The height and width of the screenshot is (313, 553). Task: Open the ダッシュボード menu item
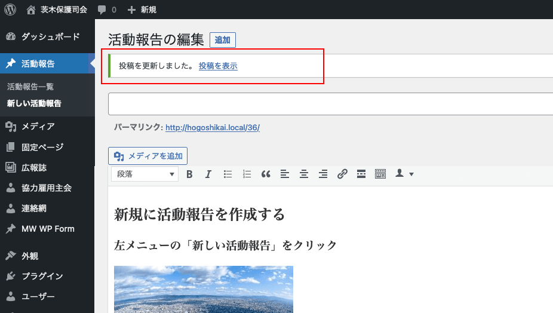coord(50,37)
